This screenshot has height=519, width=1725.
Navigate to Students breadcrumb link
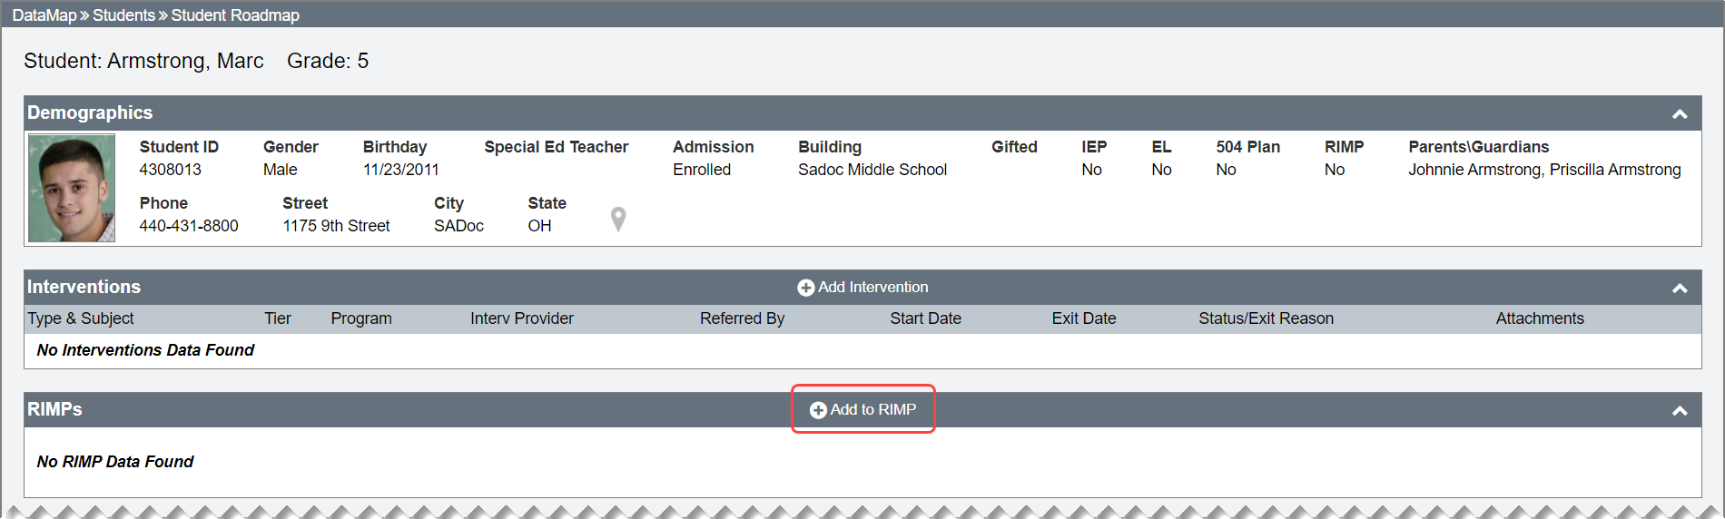(123, 15)
